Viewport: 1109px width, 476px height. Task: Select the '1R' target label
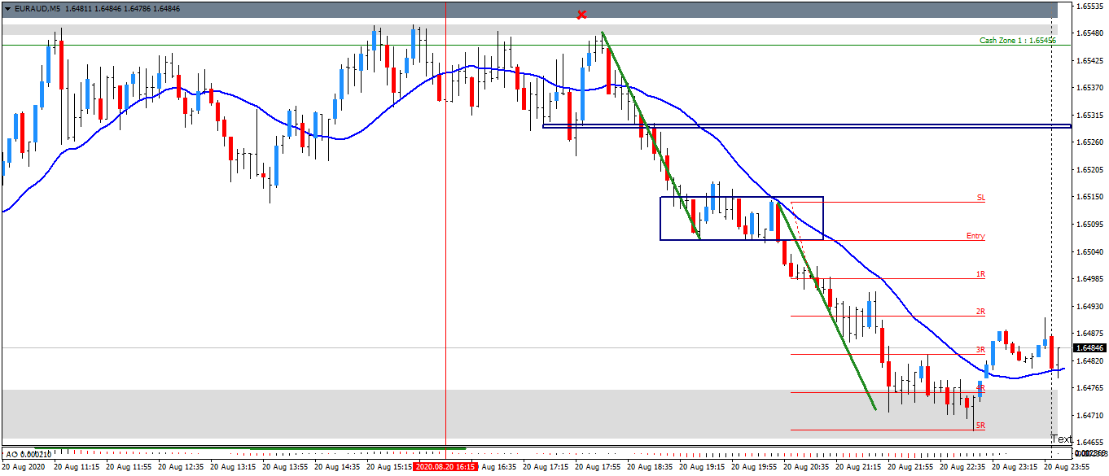pyautogui.click(x=981, y=274)
